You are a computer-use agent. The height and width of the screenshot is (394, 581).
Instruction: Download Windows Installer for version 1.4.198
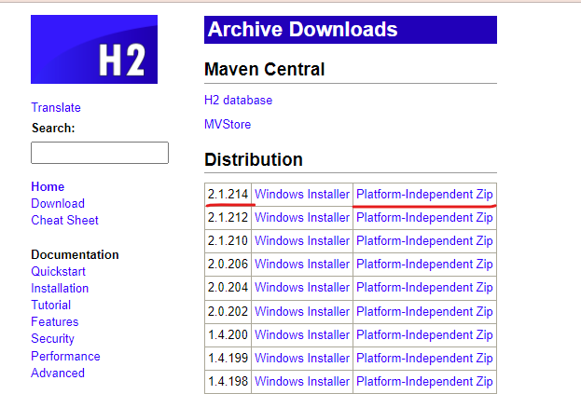point(302,381)
